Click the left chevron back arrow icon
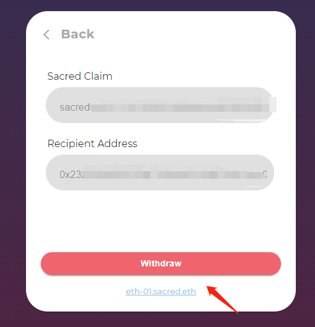 coord(46,35)
